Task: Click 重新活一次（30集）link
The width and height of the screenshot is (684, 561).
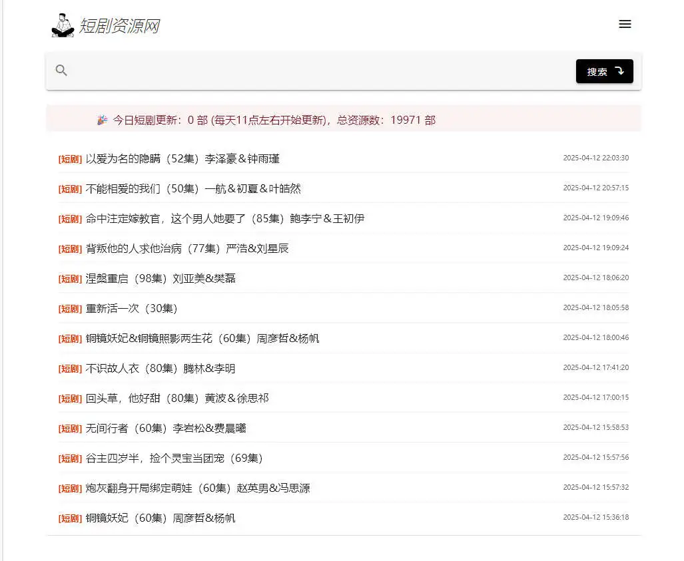Action: [x=132, y=309]
